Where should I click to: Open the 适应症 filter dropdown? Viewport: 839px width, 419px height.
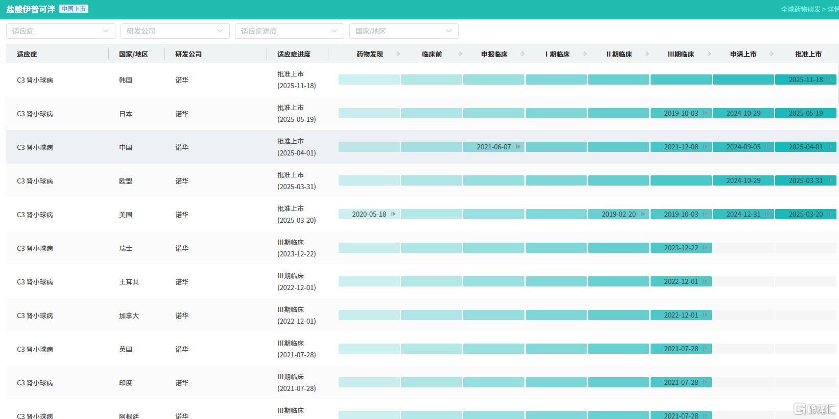61,31
